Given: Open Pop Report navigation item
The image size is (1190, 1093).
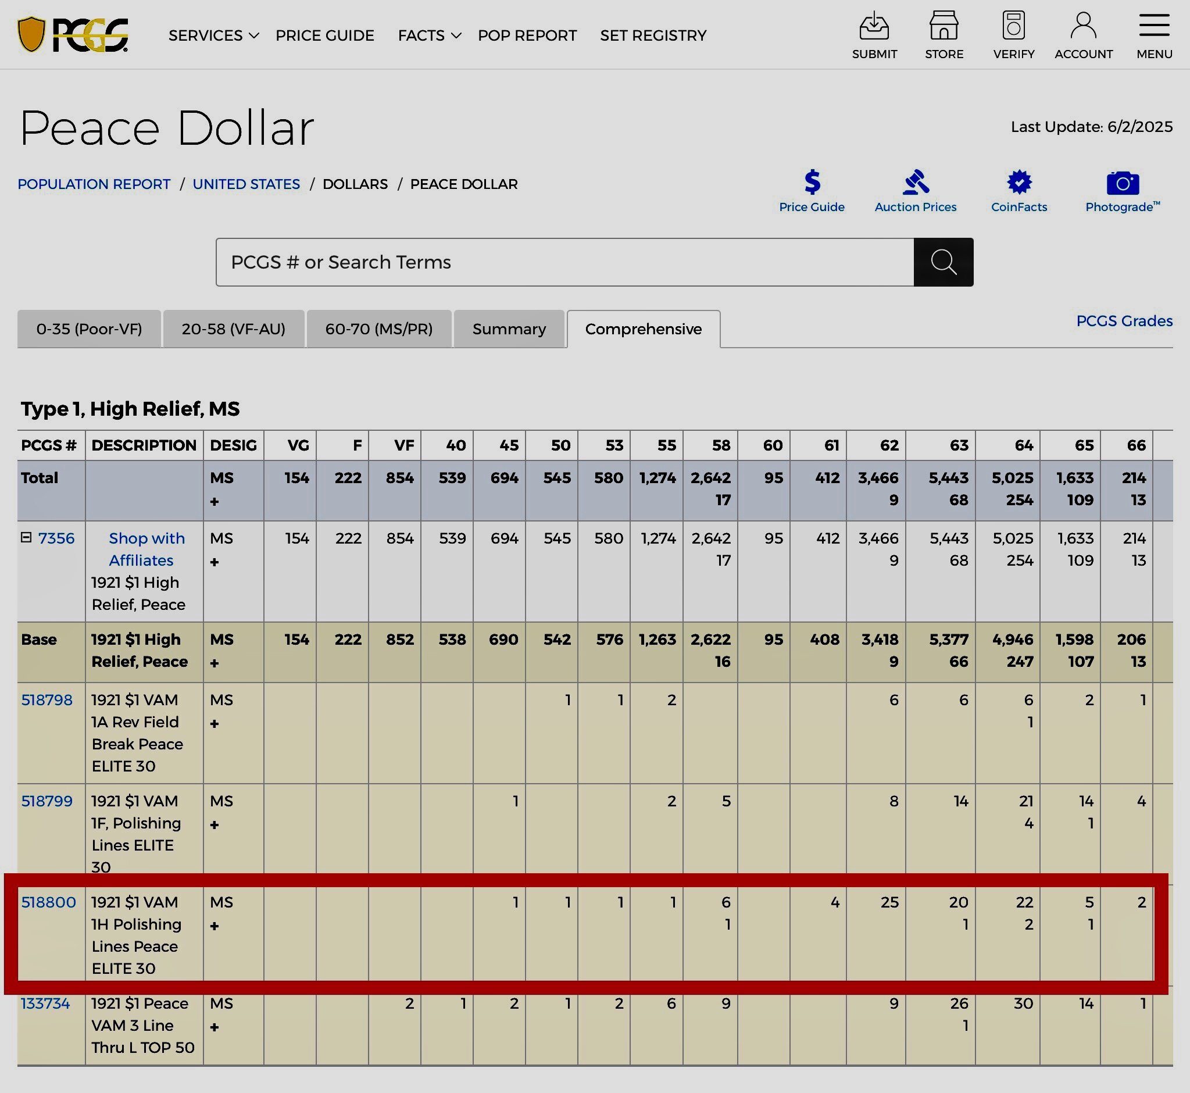Looking at the screenshot, I should coord(527,35).
